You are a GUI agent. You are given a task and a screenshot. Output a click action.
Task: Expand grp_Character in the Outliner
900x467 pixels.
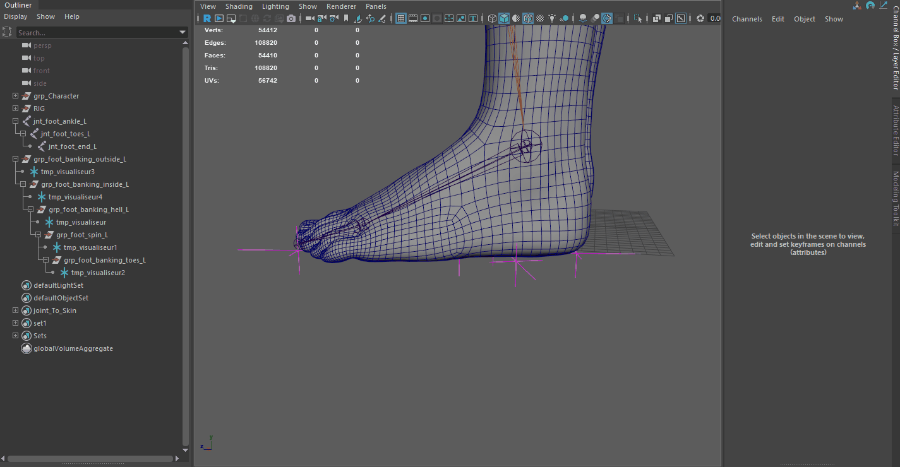tap(15, 95)
